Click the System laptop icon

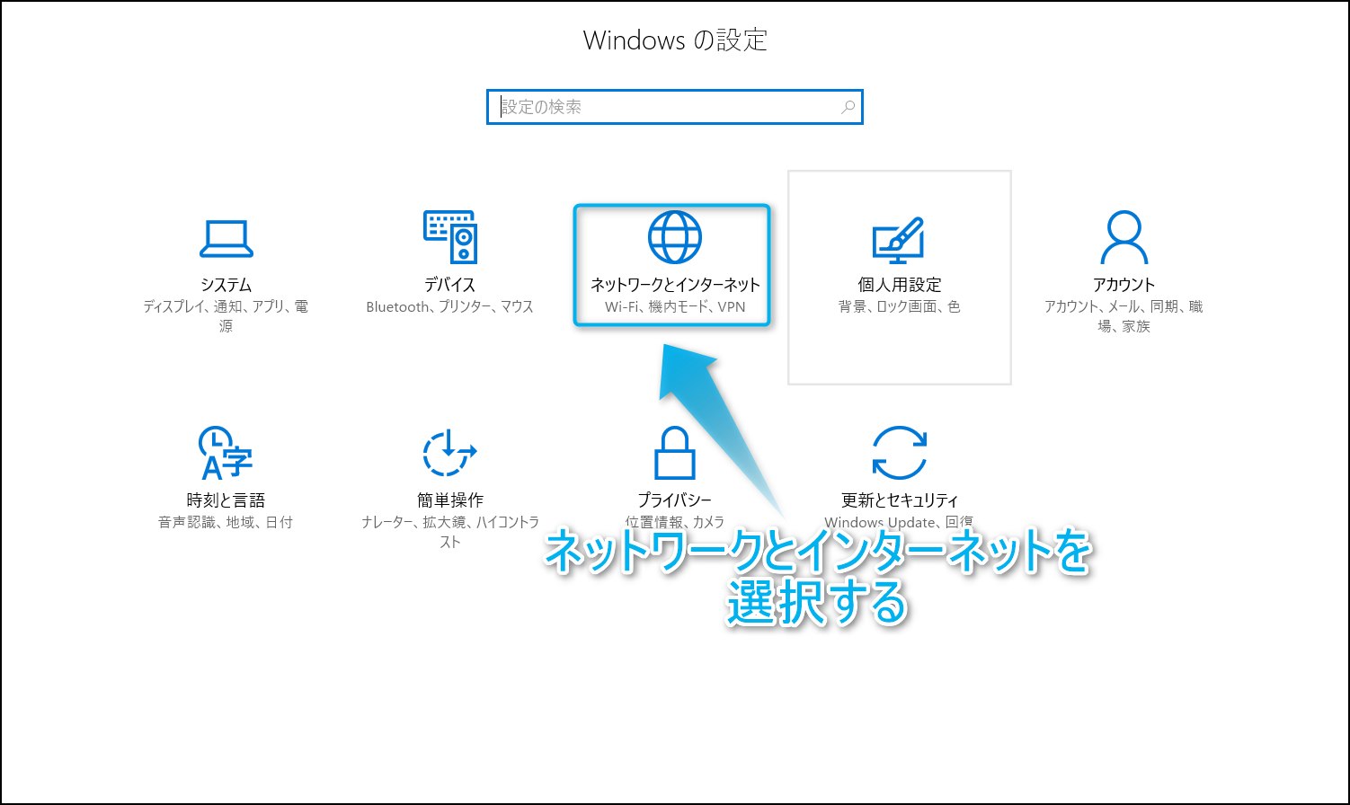pos(226,238)
